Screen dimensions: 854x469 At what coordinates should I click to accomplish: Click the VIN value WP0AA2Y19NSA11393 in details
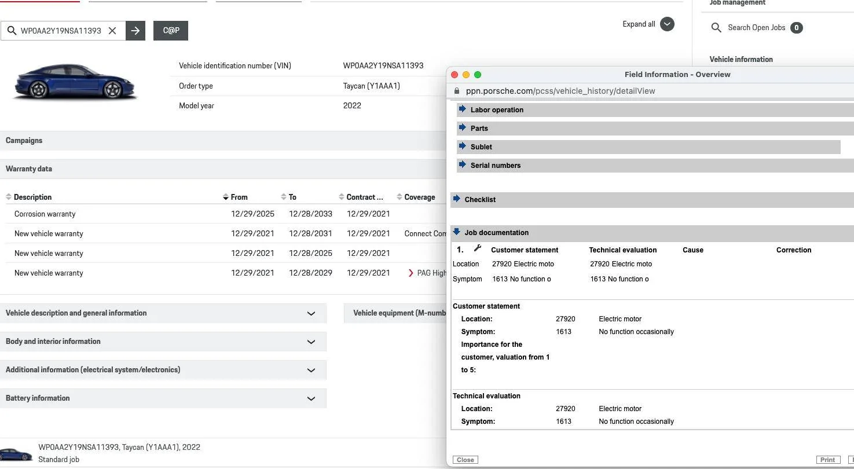[x=383, y=66]
